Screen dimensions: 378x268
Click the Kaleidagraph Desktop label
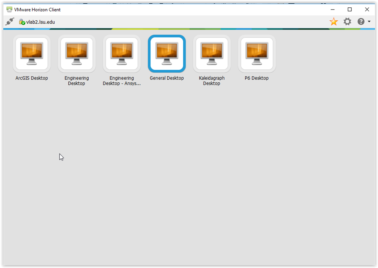coord(212,81)
